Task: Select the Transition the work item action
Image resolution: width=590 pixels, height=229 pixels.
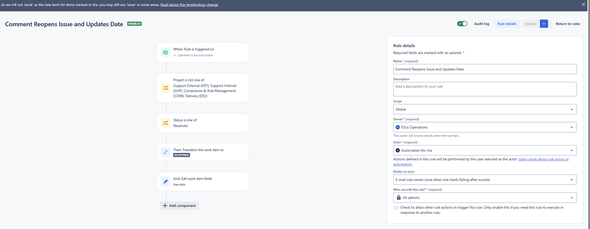Action: tap(203, 152)
